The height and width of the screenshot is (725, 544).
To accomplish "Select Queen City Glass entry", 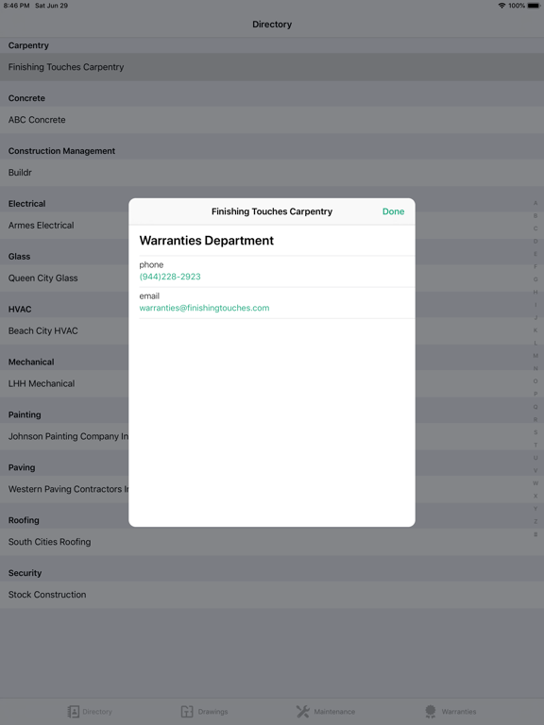I will [64, 278].
